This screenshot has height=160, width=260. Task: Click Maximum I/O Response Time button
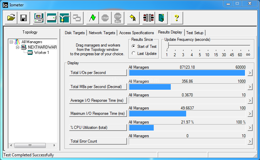[x=98, y=113]
